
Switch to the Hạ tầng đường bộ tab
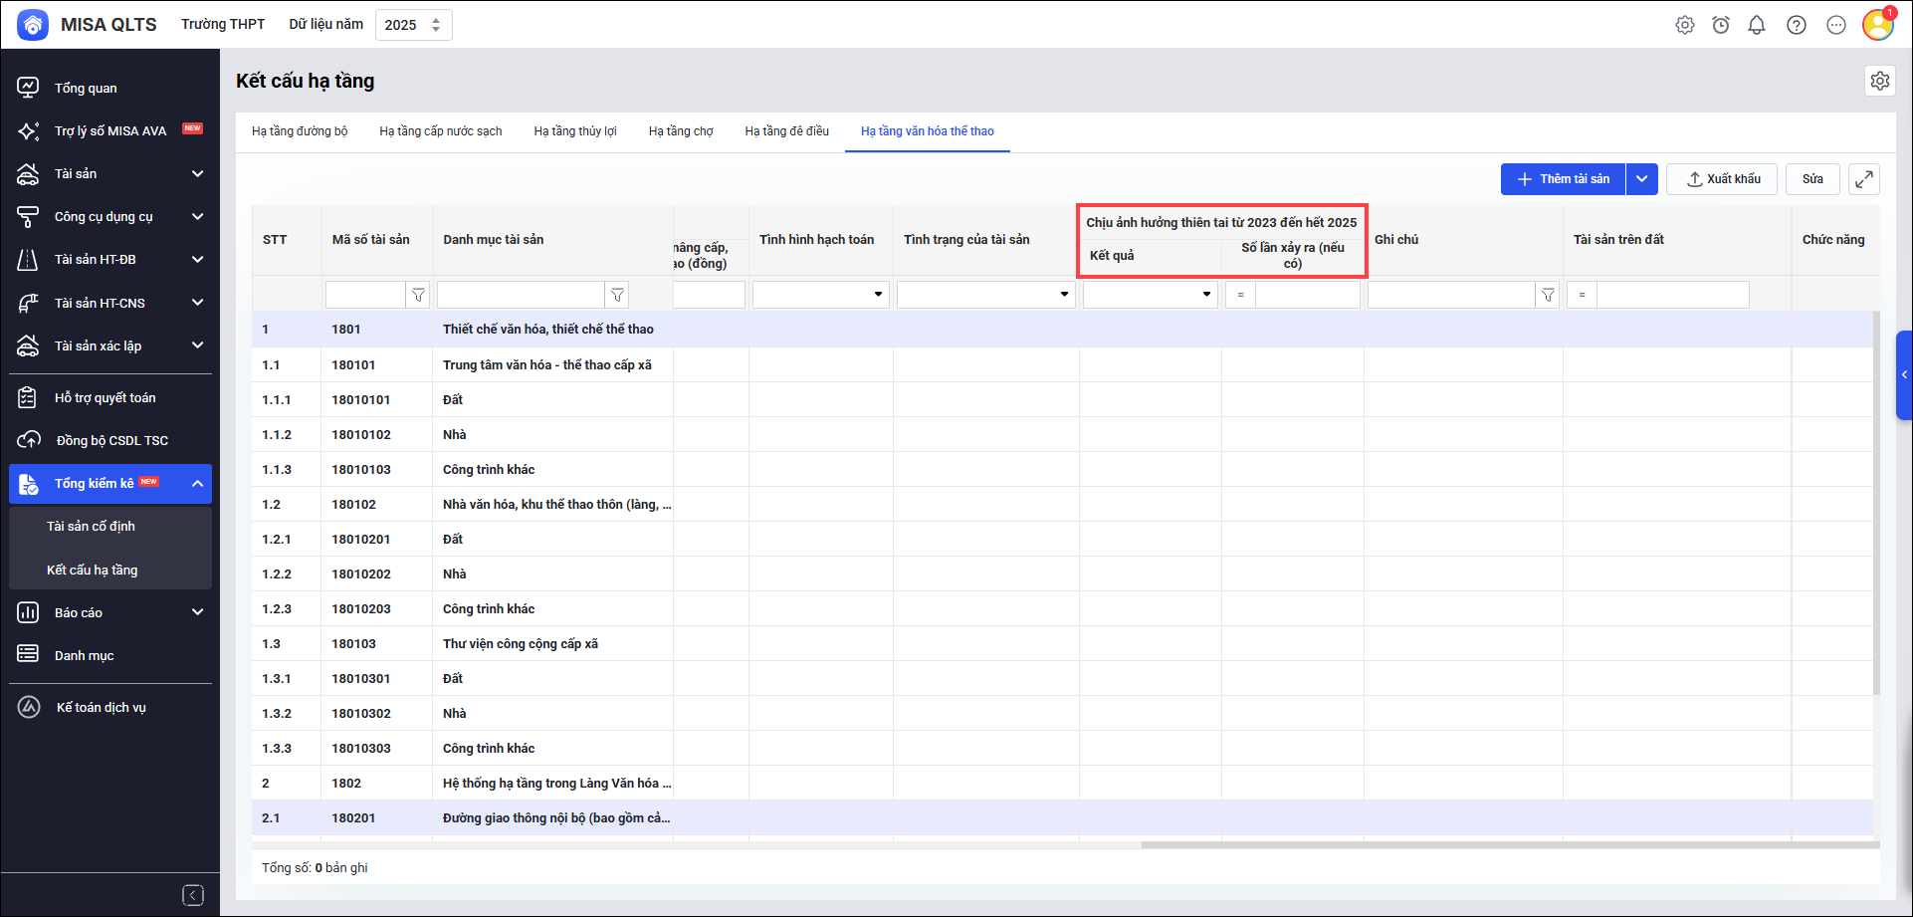(x=300, y=131)
